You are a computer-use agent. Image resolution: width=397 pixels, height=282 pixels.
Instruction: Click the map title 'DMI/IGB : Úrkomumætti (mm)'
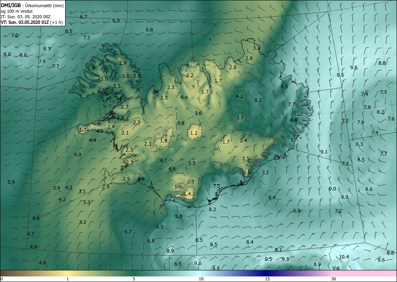coord(32,5)
